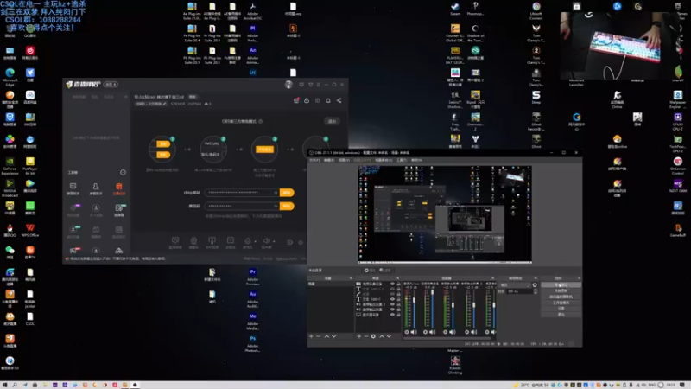
Task: Open Settings from OBS controls dock
Action: (561, 309)
